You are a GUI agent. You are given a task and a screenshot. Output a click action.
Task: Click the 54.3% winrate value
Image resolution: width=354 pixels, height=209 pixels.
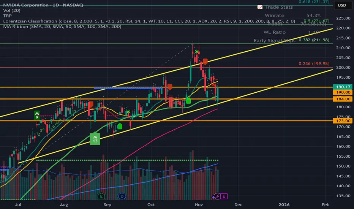(x=313, y=16)
